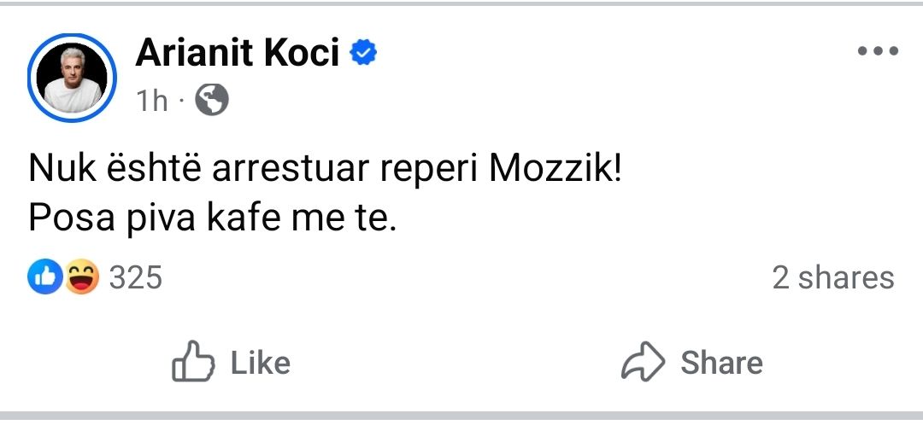
Task: Click the curved arrow Share icon
Action: pyautogui.click(x=642, y=363)
